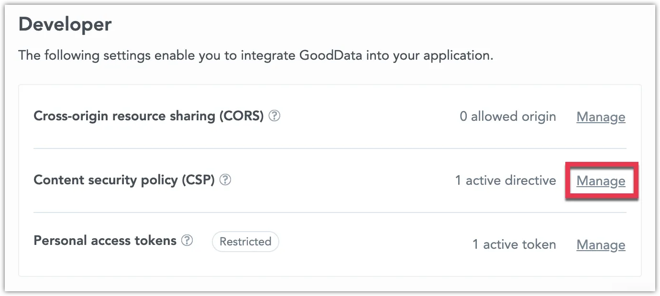Image resolution: width=660 pixels, height=296 pixels.
Task: Open help for cross-origin resource sharing
Action: 275,115
